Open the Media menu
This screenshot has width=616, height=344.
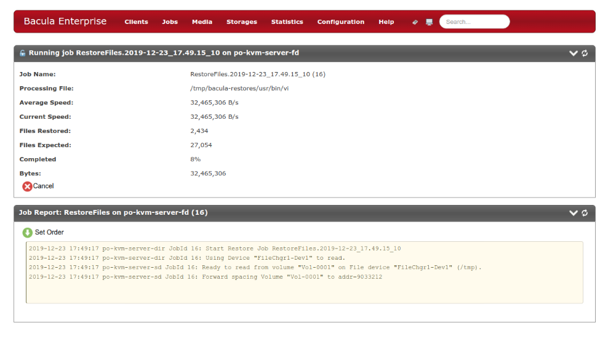click(202, 22)
